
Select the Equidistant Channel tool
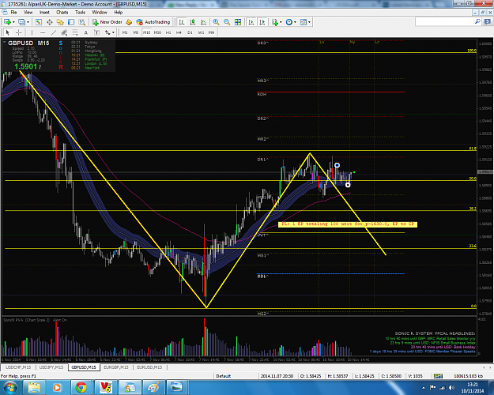pyautogui.click(x=64, y=32)
